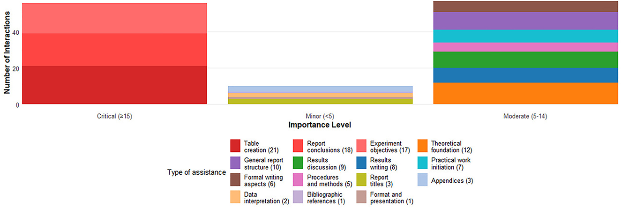
Task: Click the green Results discussion legend swatch
Action: coord(299,163)
